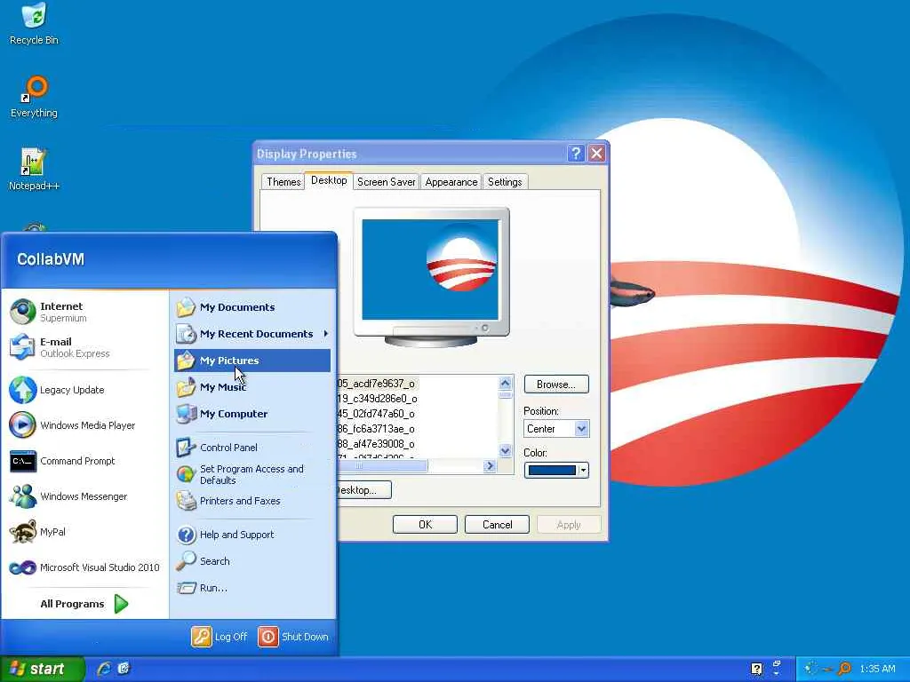Image resolution: width=910 pixels, height=682 pixels.
Task: Click the Windows start button
Action: point(42,669)
